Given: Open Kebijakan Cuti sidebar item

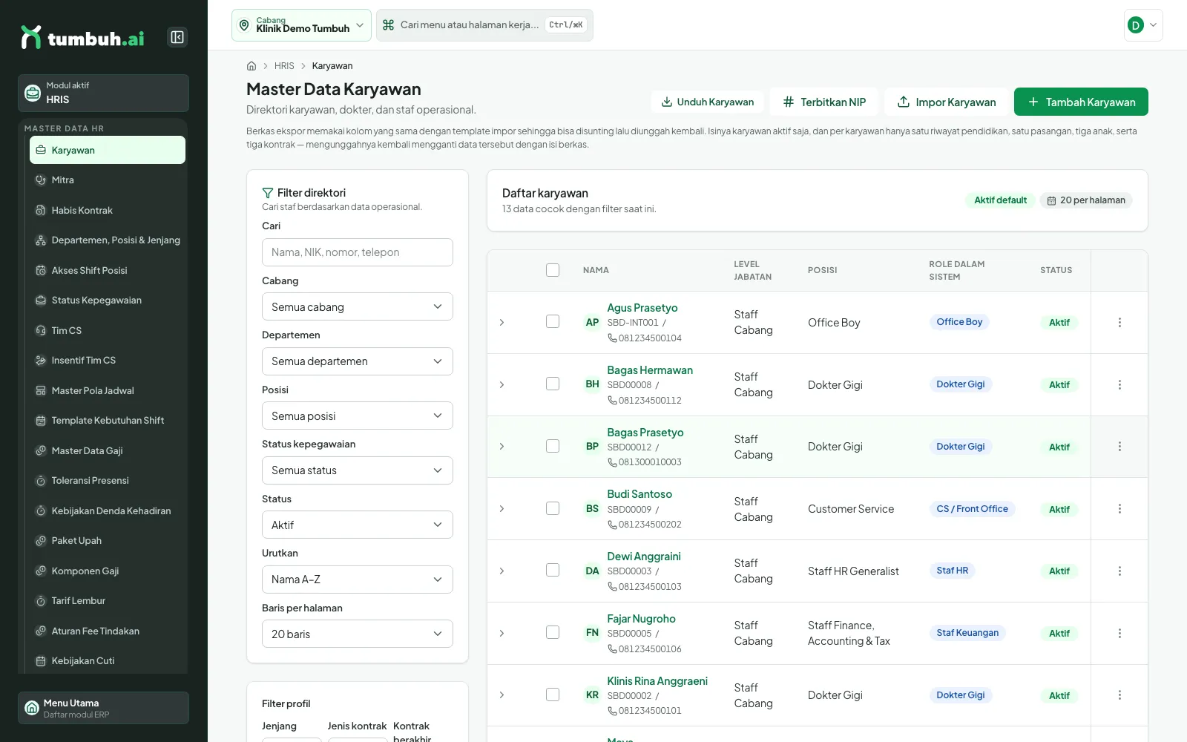Looking at the screenshot, I should tap(108, 661).
